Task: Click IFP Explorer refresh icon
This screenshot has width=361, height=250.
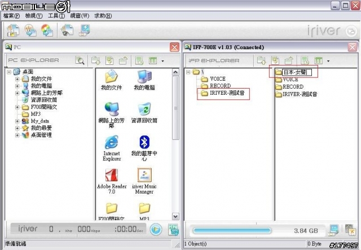Action: point(275,60)
